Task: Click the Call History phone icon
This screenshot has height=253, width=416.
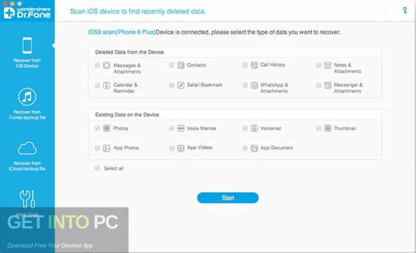Action: click(x=254, y=65)
